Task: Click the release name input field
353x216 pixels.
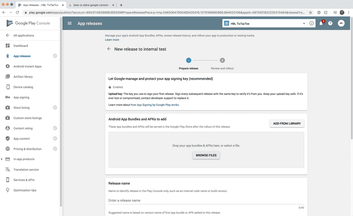Action: point(206,200)
